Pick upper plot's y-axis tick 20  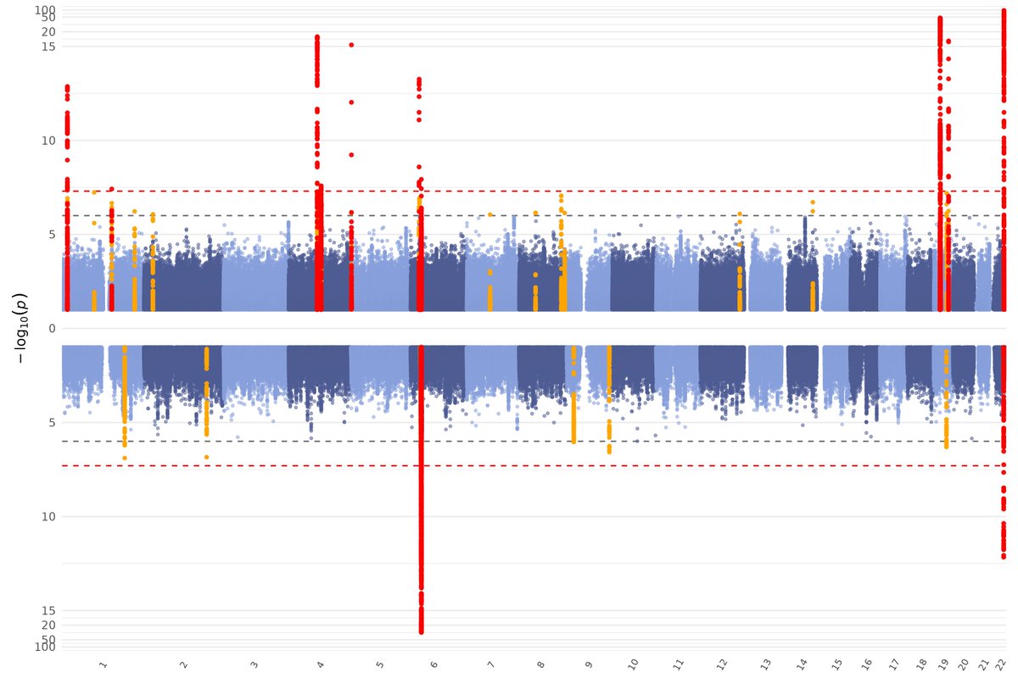pyautogui.click(x=48, y=31)
